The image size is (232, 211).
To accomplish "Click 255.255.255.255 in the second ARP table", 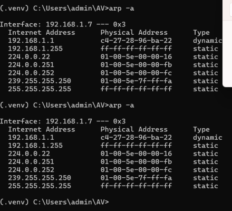I will pyautogui.click(x=40, y=186).
